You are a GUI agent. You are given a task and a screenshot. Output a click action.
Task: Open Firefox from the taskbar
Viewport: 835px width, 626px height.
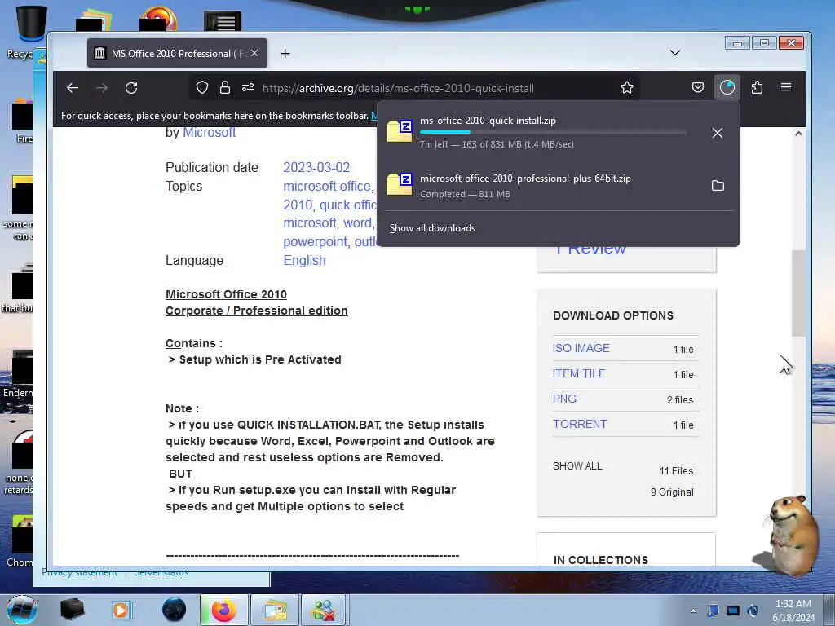click(x=223, y=610)
